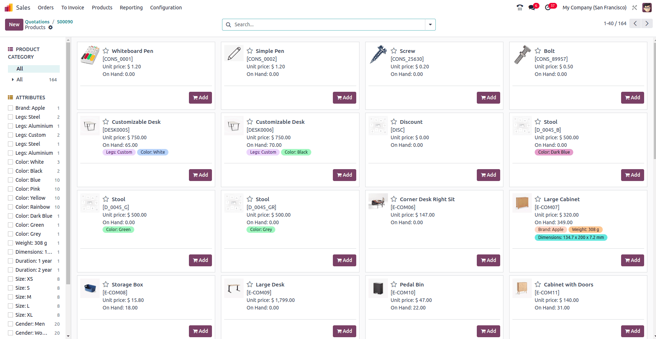Favorite the Simple Pen star
656x339 pixels.
[250, 51]
